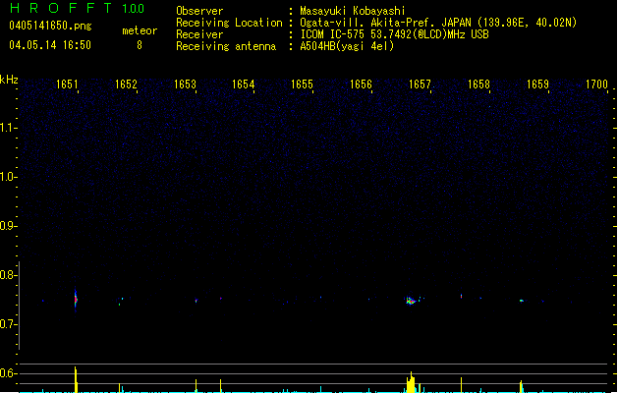Viewport: 618px width, 393px height.
Task: Click the 0.6 kHz frequency label
Action: click(x=8, y=373)
